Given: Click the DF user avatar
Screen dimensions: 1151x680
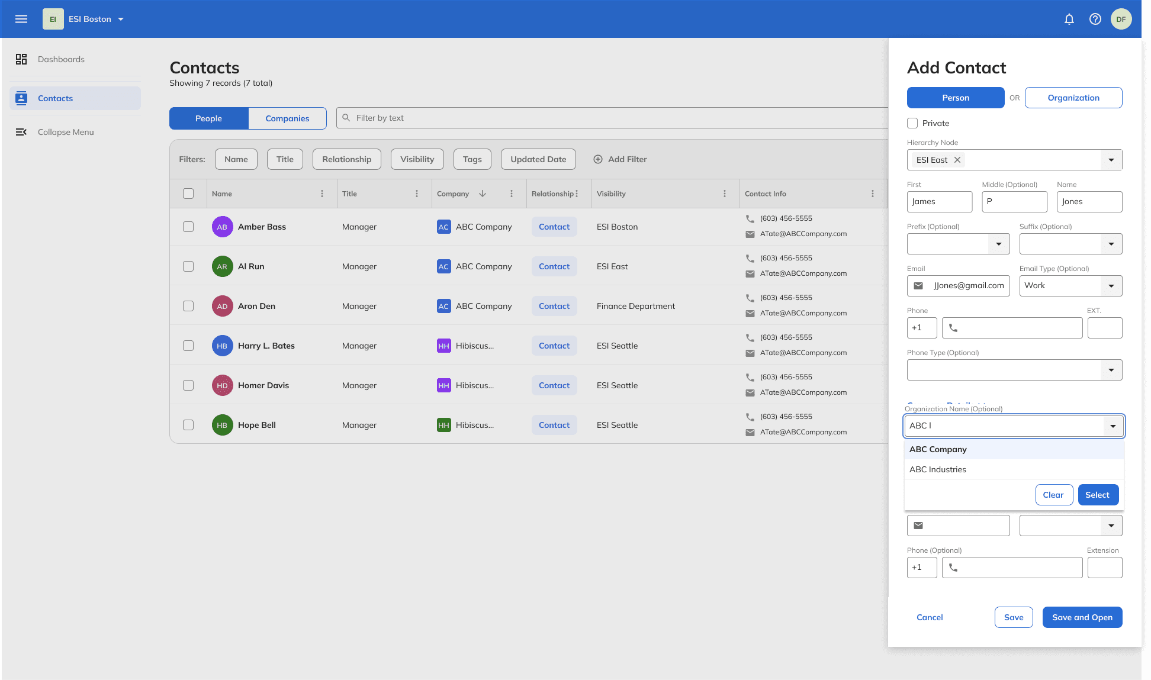Looking at the screenshot, I should tap(1121, 19).
